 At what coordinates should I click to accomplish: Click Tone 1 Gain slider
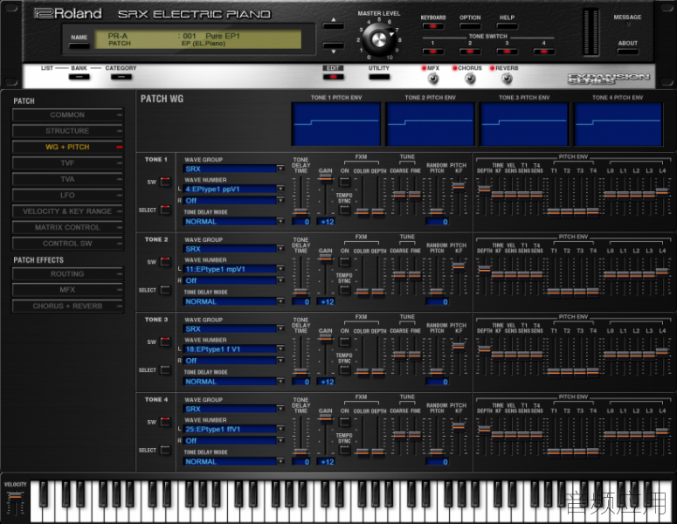click(x=326, y=177)
